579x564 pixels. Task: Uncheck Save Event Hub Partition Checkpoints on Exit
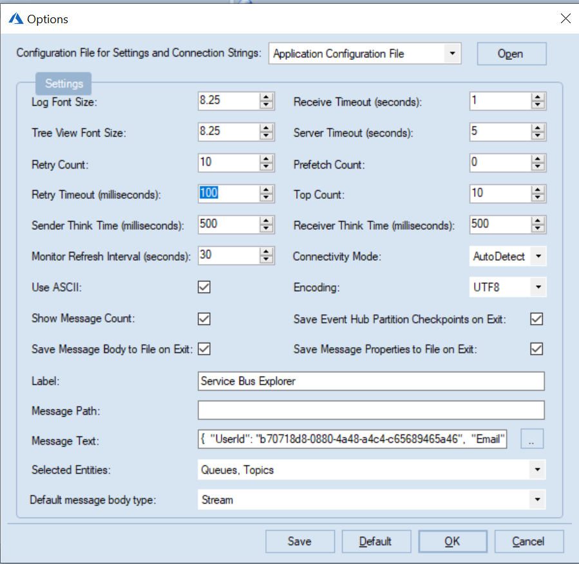(536, 318)
